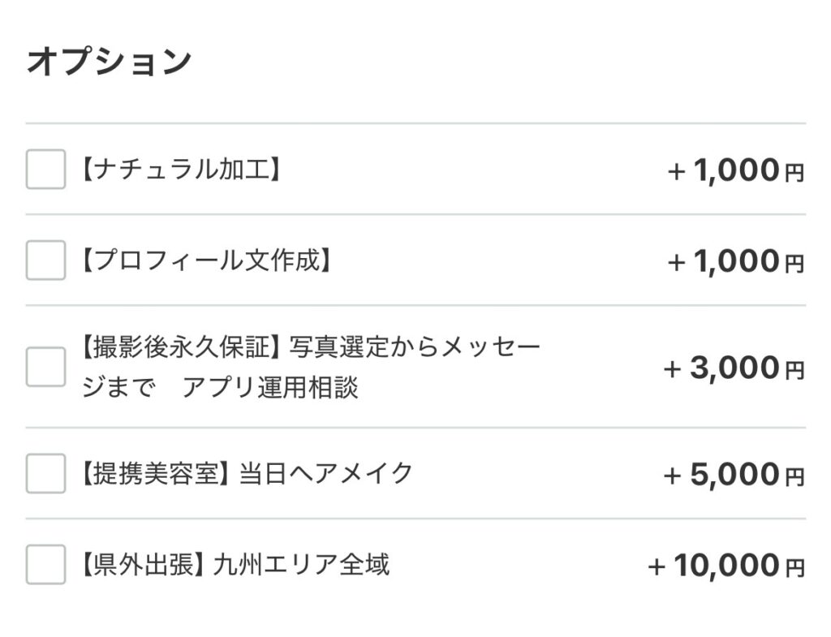This screenshot has width=831, height=637.
Task: Click the 九州エリア全域 label text
Action: (301, 564)
